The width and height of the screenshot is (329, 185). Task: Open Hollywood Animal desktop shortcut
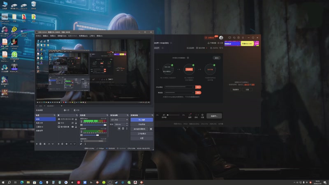coord(14,44)
